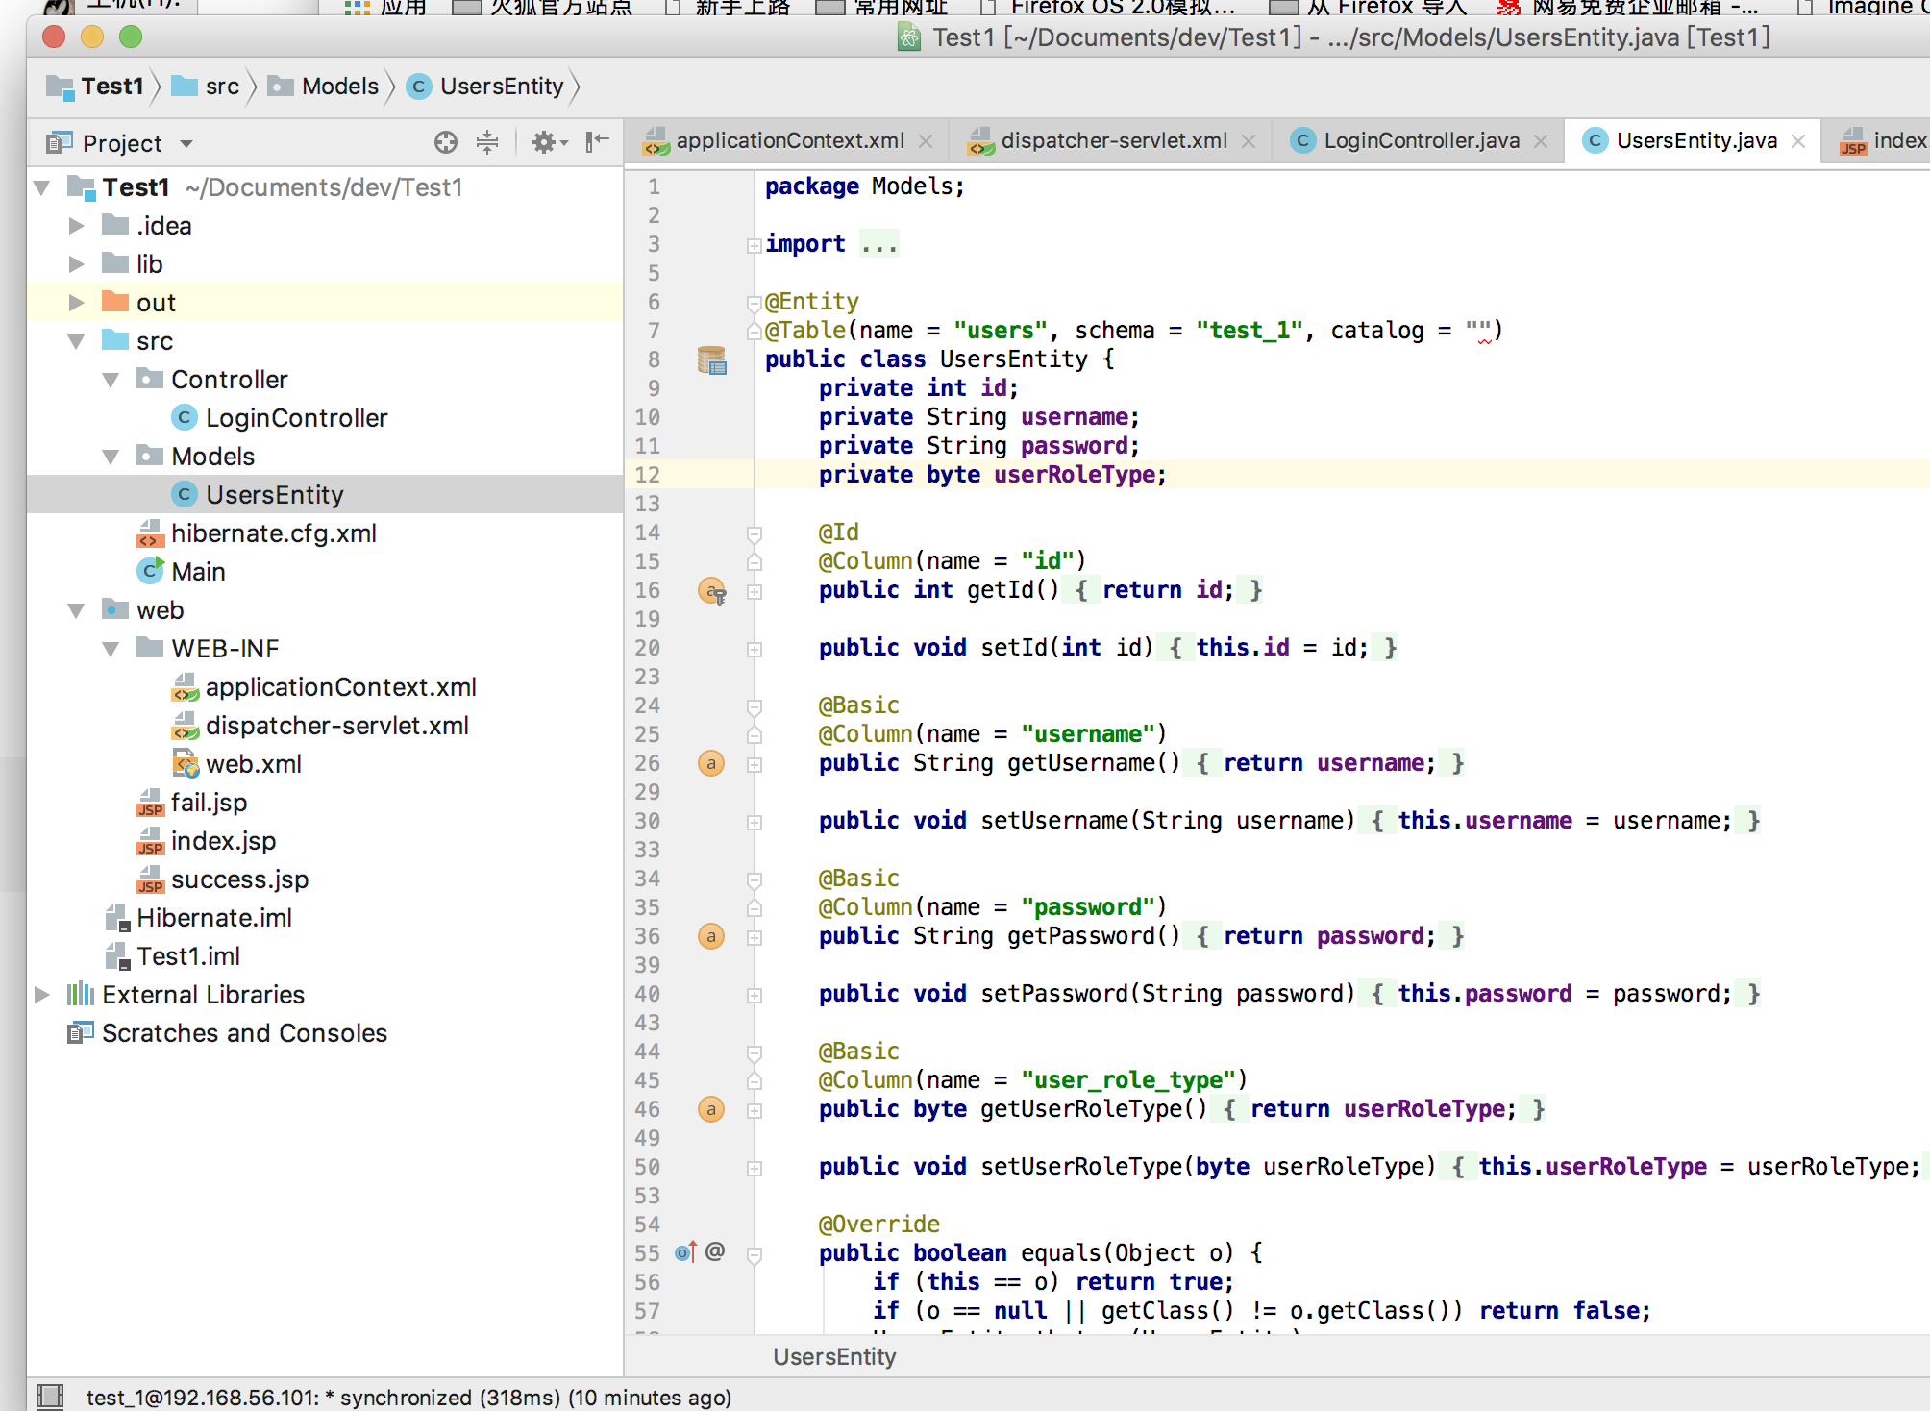Click the Collapse All icon in Project panel

point(487,142)
